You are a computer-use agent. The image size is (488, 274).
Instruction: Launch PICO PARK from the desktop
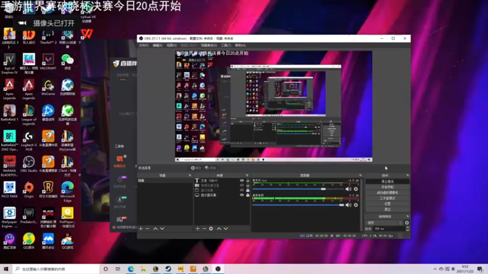(9, 189)
